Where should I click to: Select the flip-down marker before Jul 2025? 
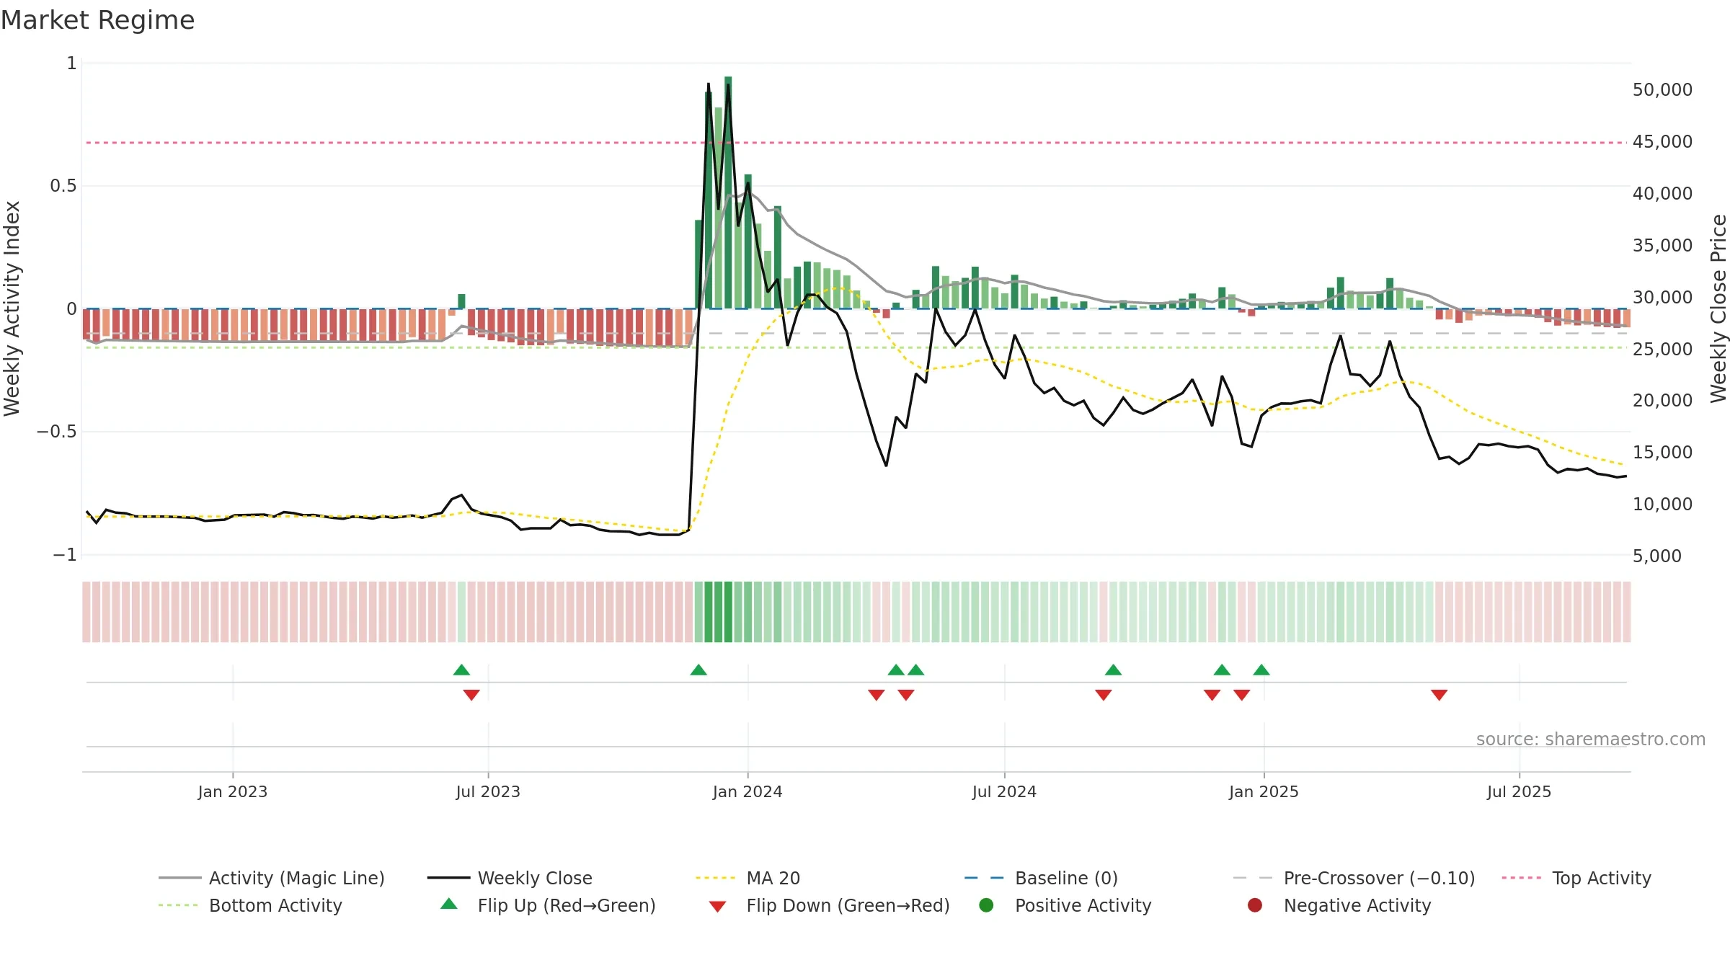(x=1440, y=695)
